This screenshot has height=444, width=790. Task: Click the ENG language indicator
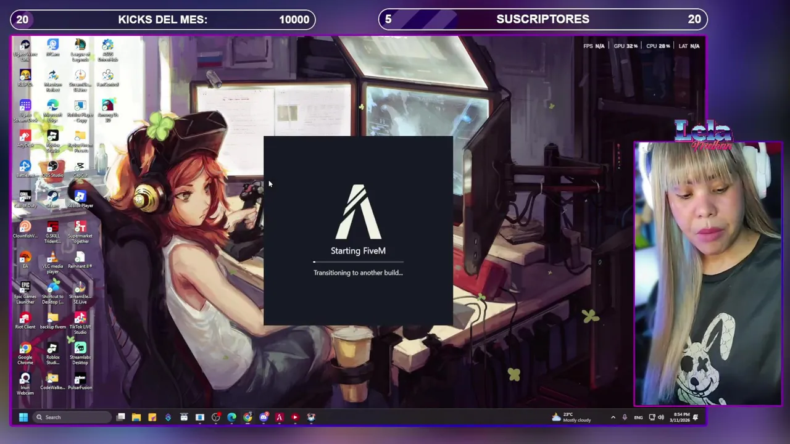tap(638, 417)
